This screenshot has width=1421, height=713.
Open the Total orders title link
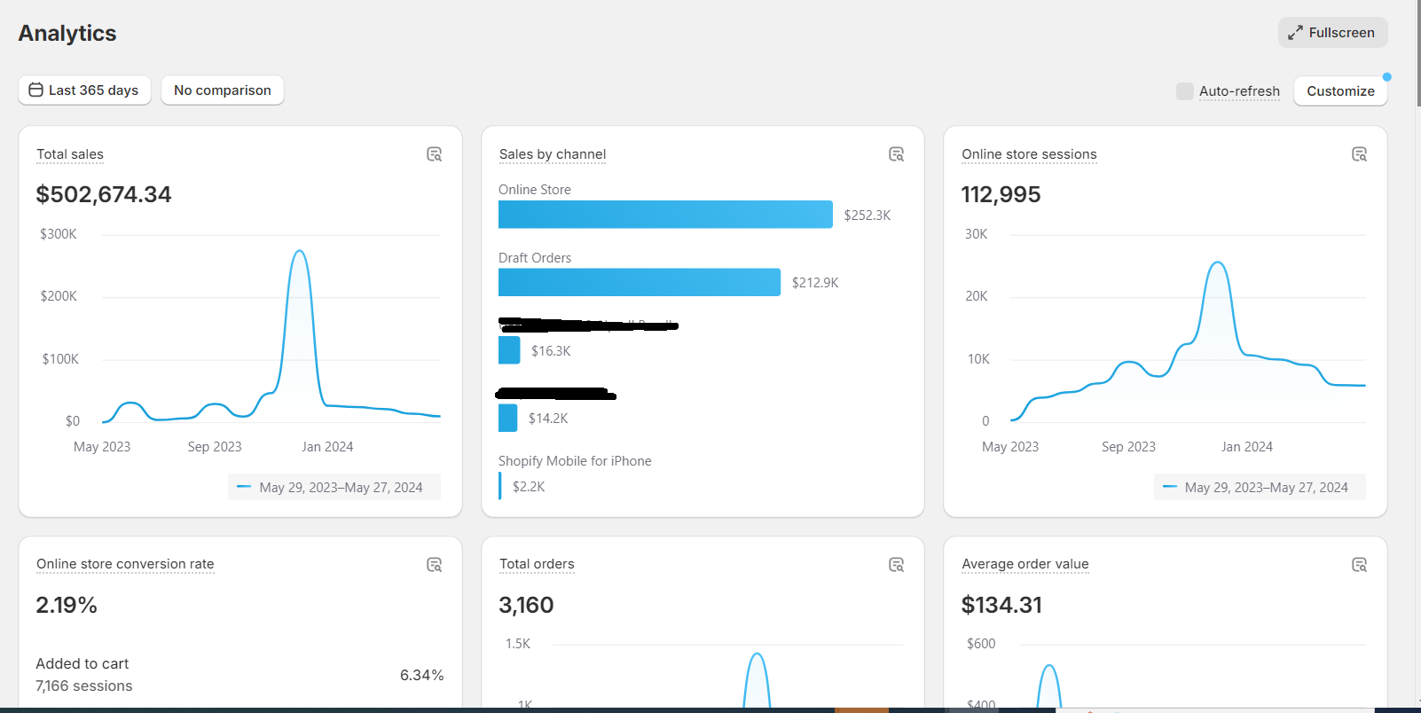[537, 564]
